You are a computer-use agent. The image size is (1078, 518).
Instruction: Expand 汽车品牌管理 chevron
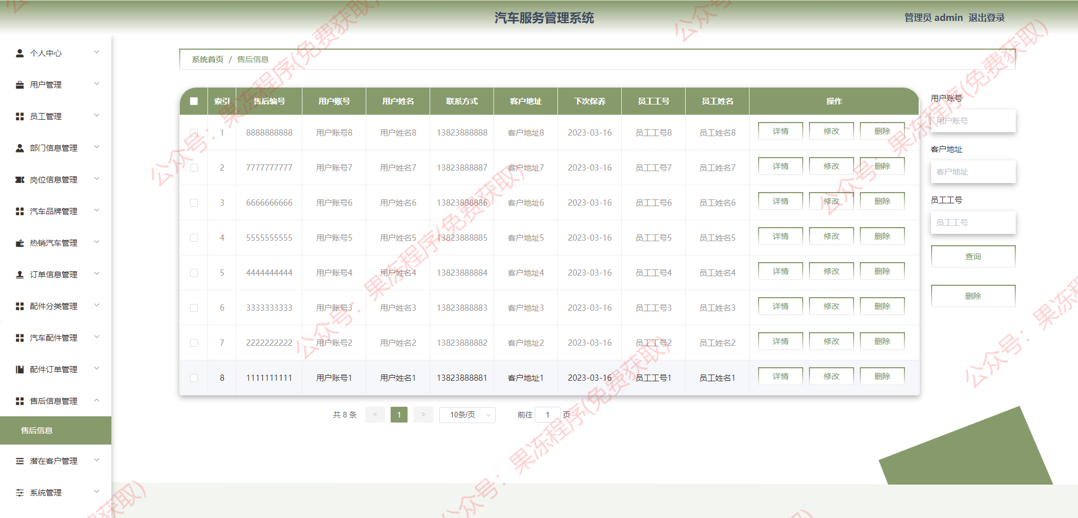pos(97,211)
